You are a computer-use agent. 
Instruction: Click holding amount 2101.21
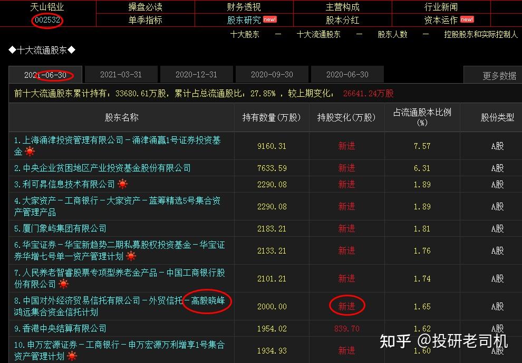tap(272, 279)
